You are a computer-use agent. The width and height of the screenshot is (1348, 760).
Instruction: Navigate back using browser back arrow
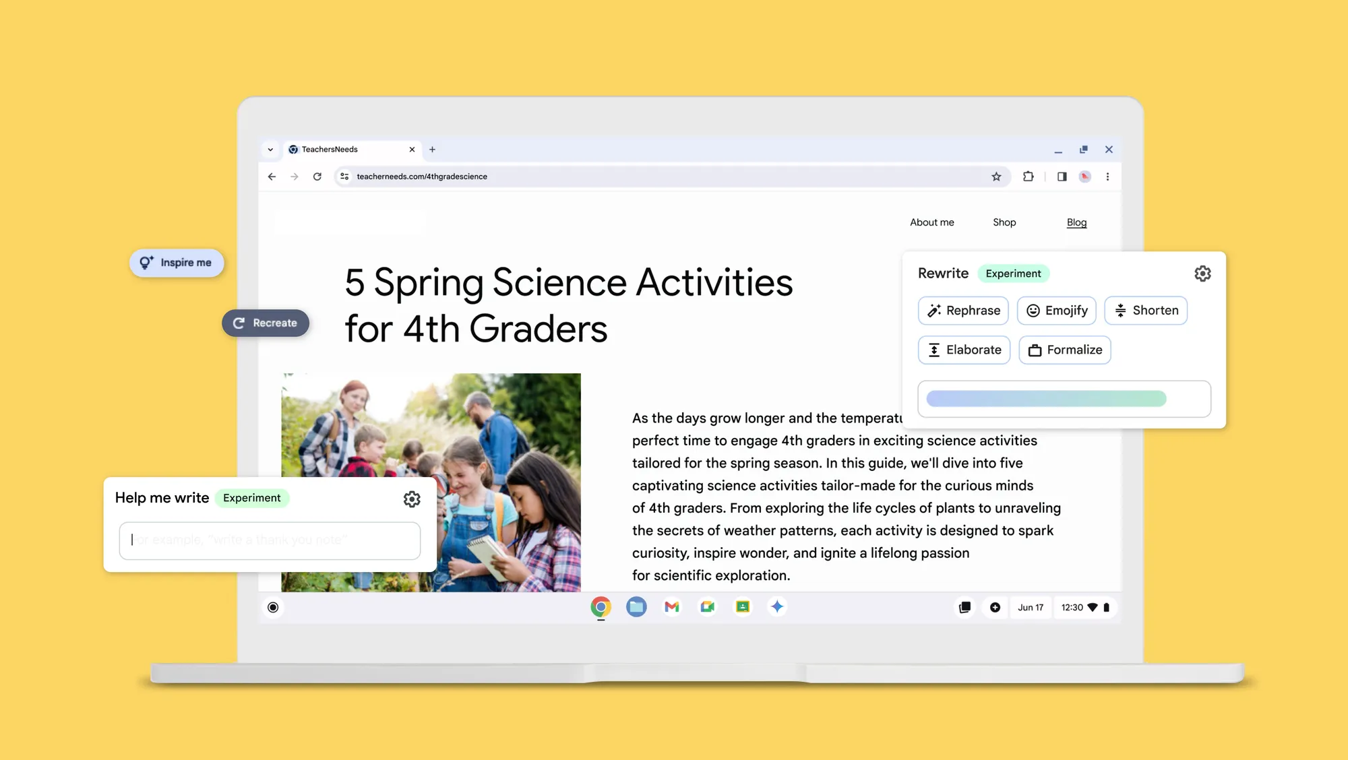tap(271, 176)
